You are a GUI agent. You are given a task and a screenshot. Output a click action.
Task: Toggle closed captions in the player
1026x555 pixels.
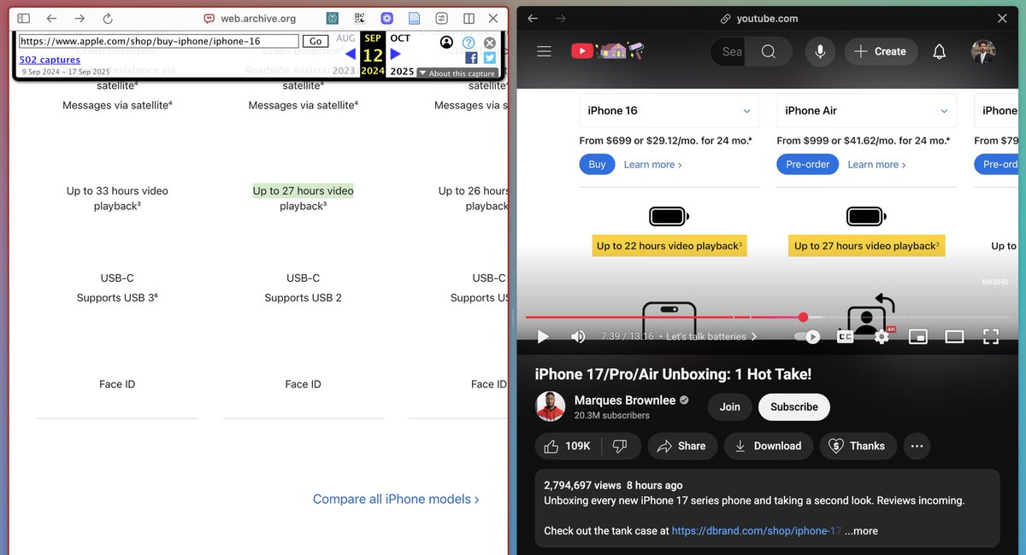coord(845,336)
